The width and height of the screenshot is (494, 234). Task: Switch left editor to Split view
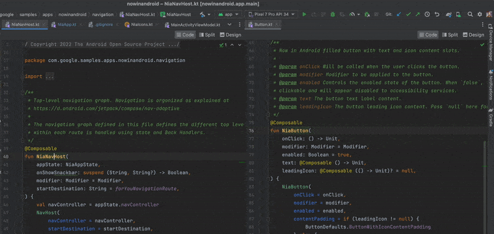coord(207,35)
